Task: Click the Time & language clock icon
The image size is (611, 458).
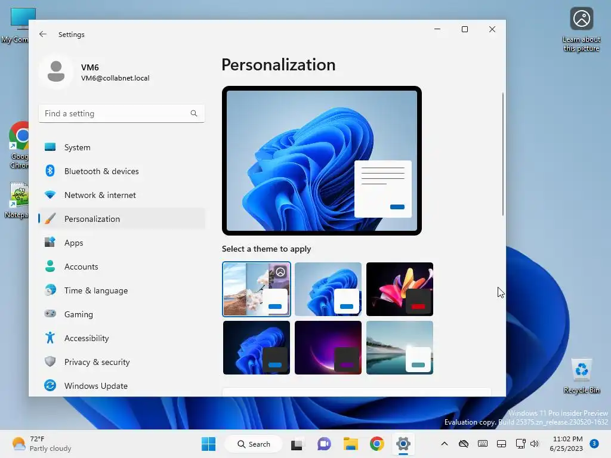Action: pos(50,290)
